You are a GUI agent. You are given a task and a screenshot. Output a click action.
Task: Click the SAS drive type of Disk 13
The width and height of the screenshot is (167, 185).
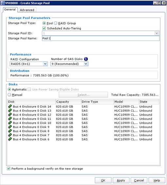tap(84, 111)
